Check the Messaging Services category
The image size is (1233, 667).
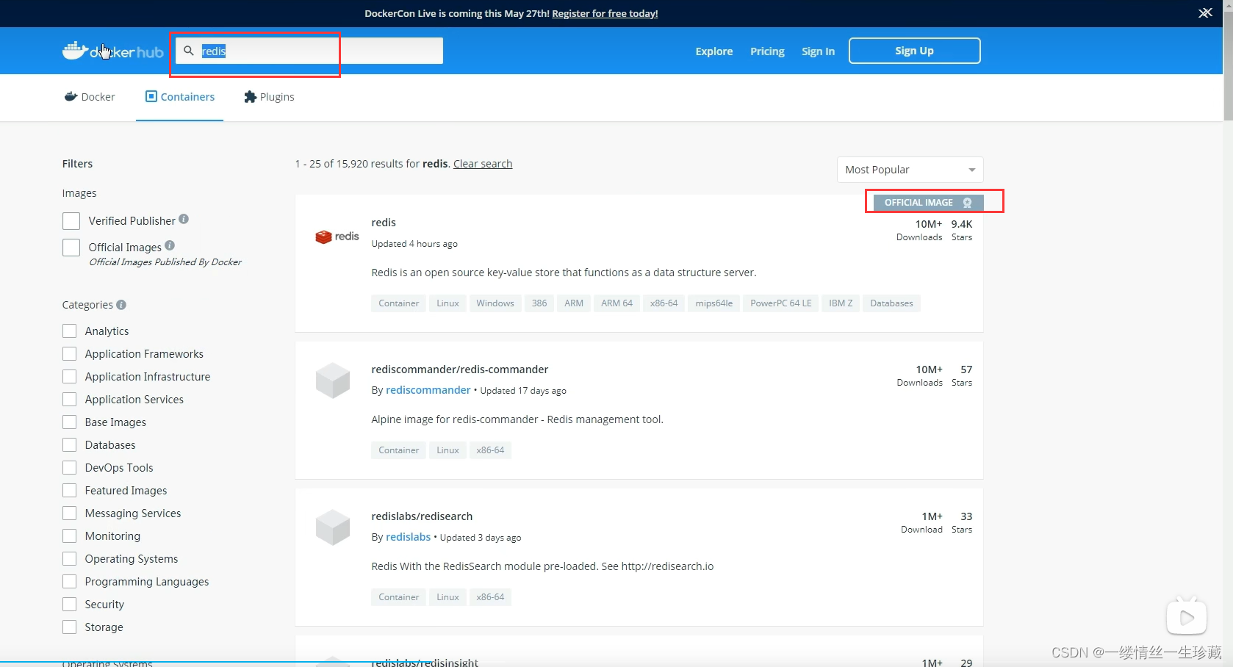pyautogui.click(x=70, y=513)
